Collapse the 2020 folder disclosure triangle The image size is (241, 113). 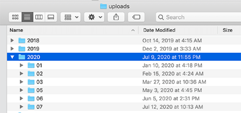point(12,57)
